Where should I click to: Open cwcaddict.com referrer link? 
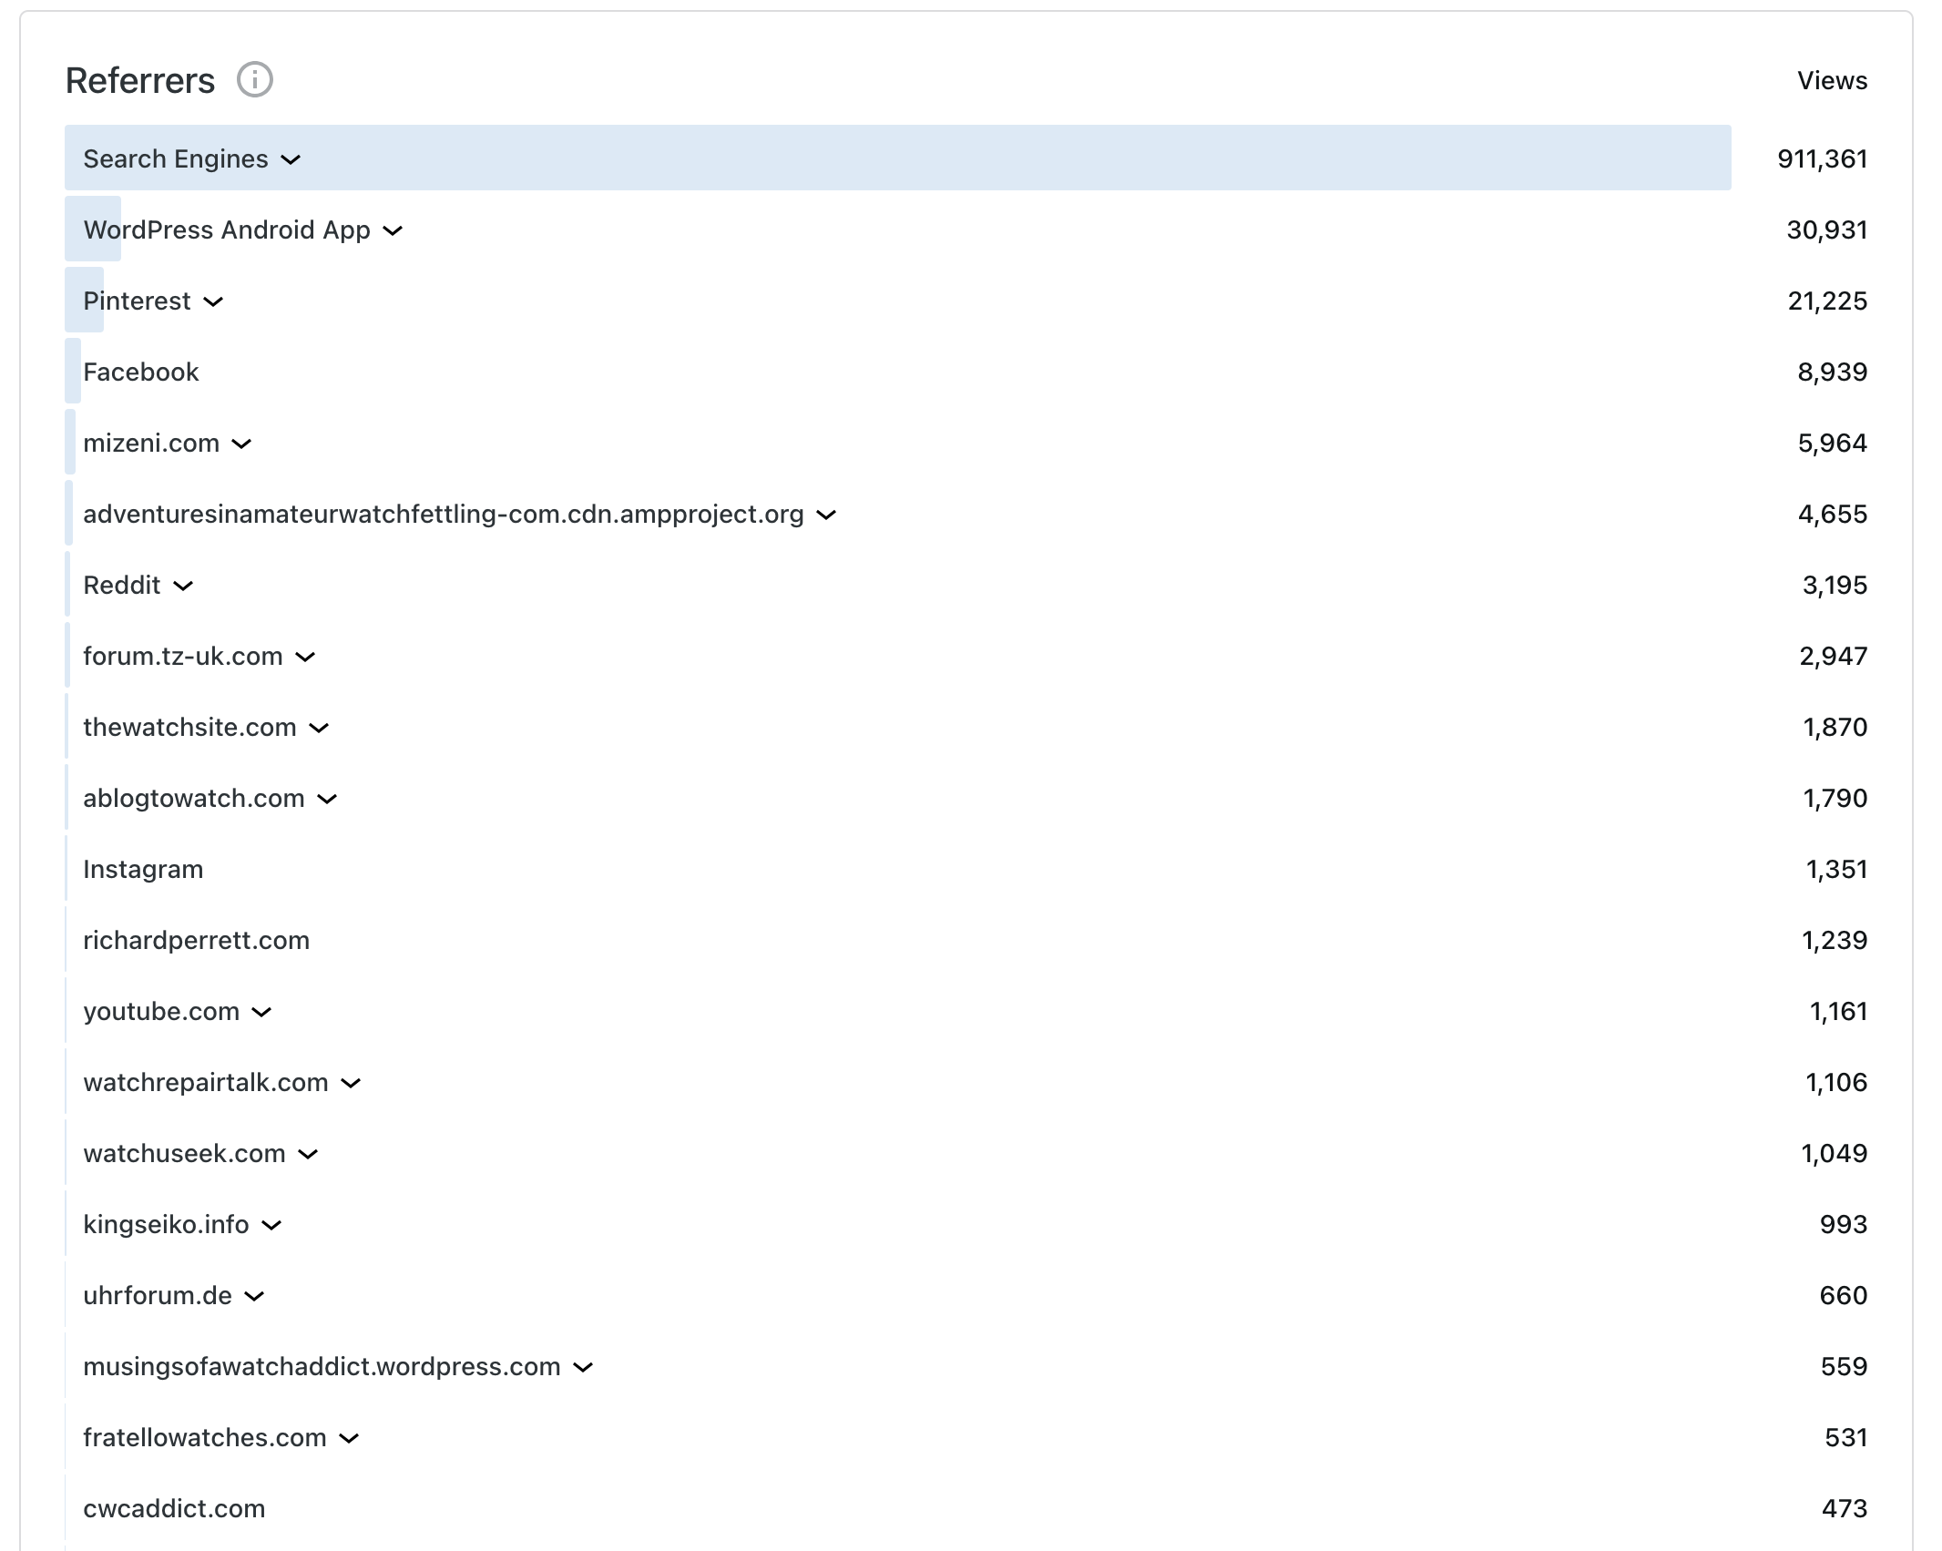[x=174, y=1508]
